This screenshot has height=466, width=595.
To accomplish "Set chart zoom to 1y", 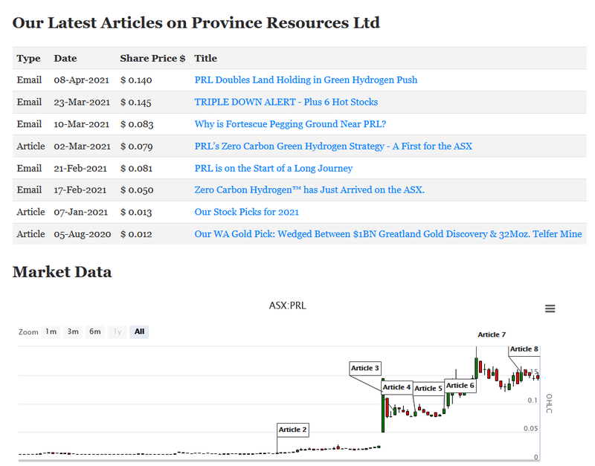I will 118,331.
